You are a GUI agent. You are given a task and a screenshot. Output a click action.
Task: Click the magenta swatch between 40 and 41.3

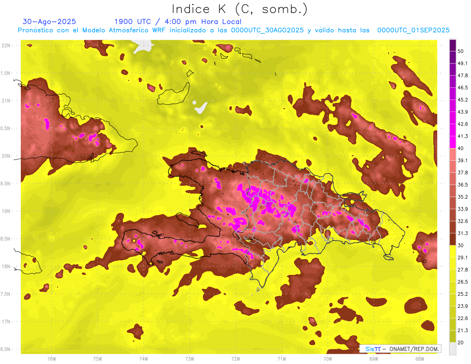(453, 142)
